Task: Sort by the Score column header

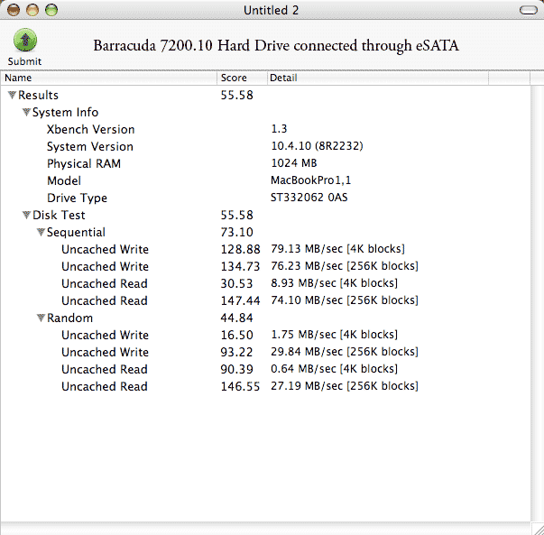Action: [242, 78]
